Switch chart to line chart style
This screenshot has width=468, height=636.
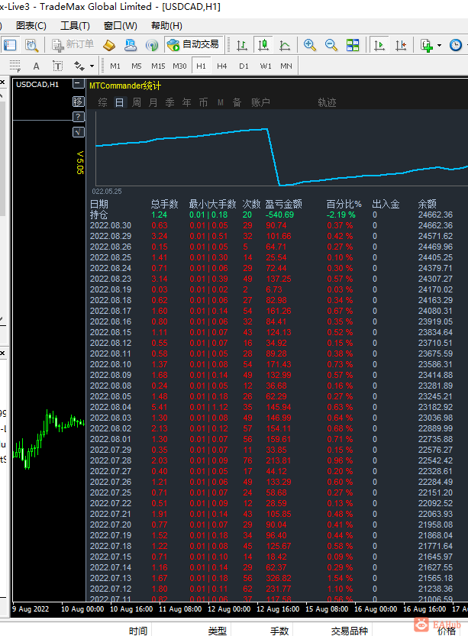tap(285, 45)
